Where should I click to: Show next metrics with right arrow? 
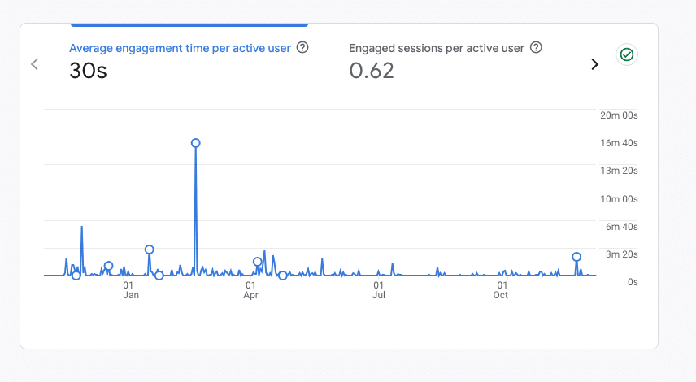pos(594,64)
